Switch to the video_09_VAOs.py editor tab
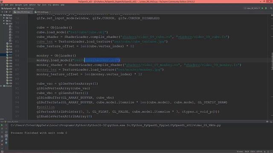 click(x=22, y=12)
